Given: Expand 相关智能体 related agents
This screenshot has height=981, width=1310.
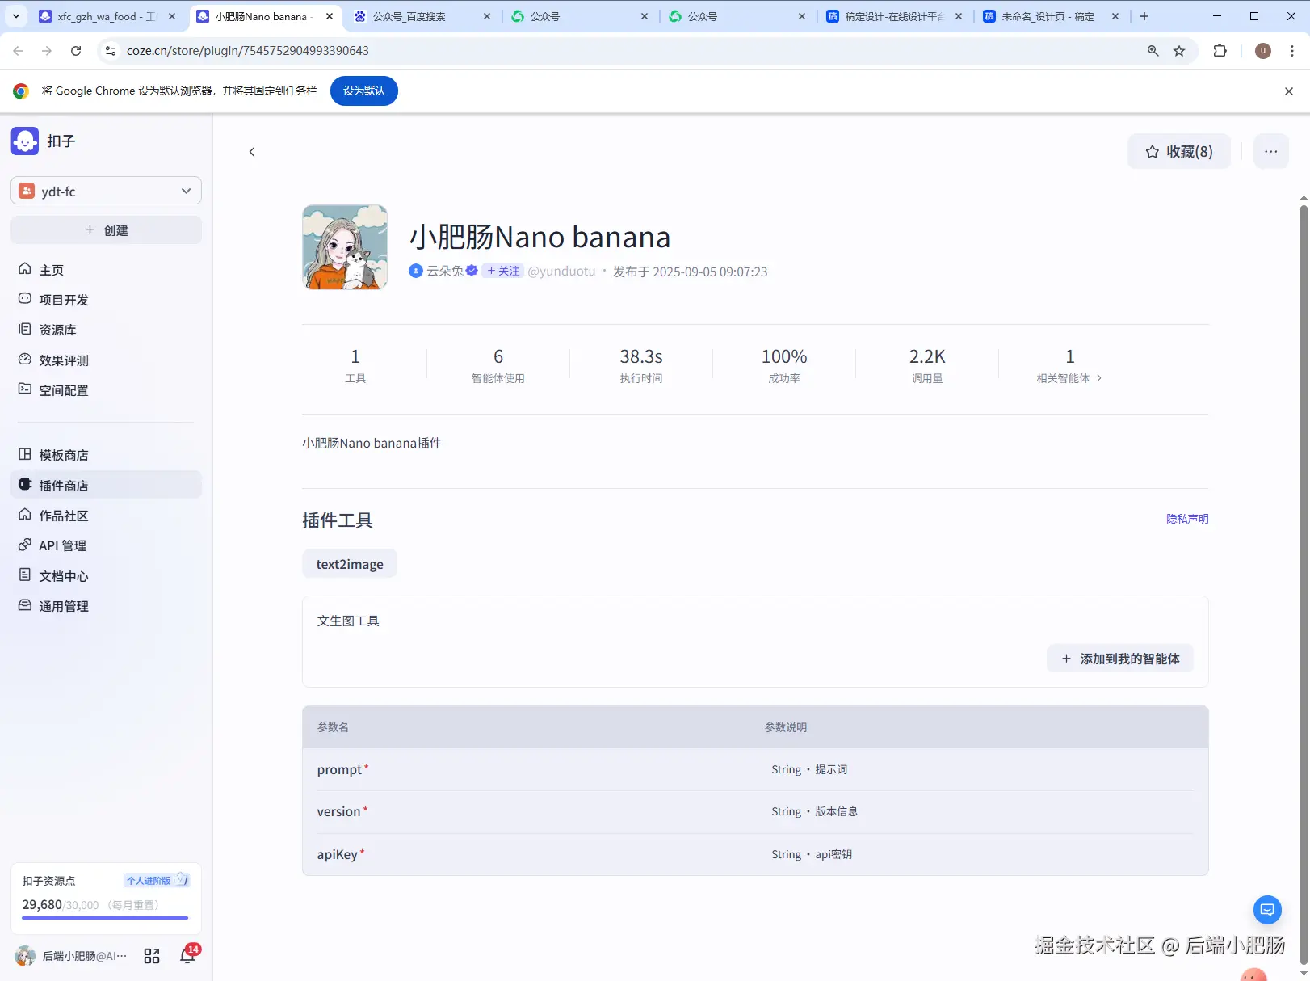Looking at the screenshot, I should point(1069,378).
